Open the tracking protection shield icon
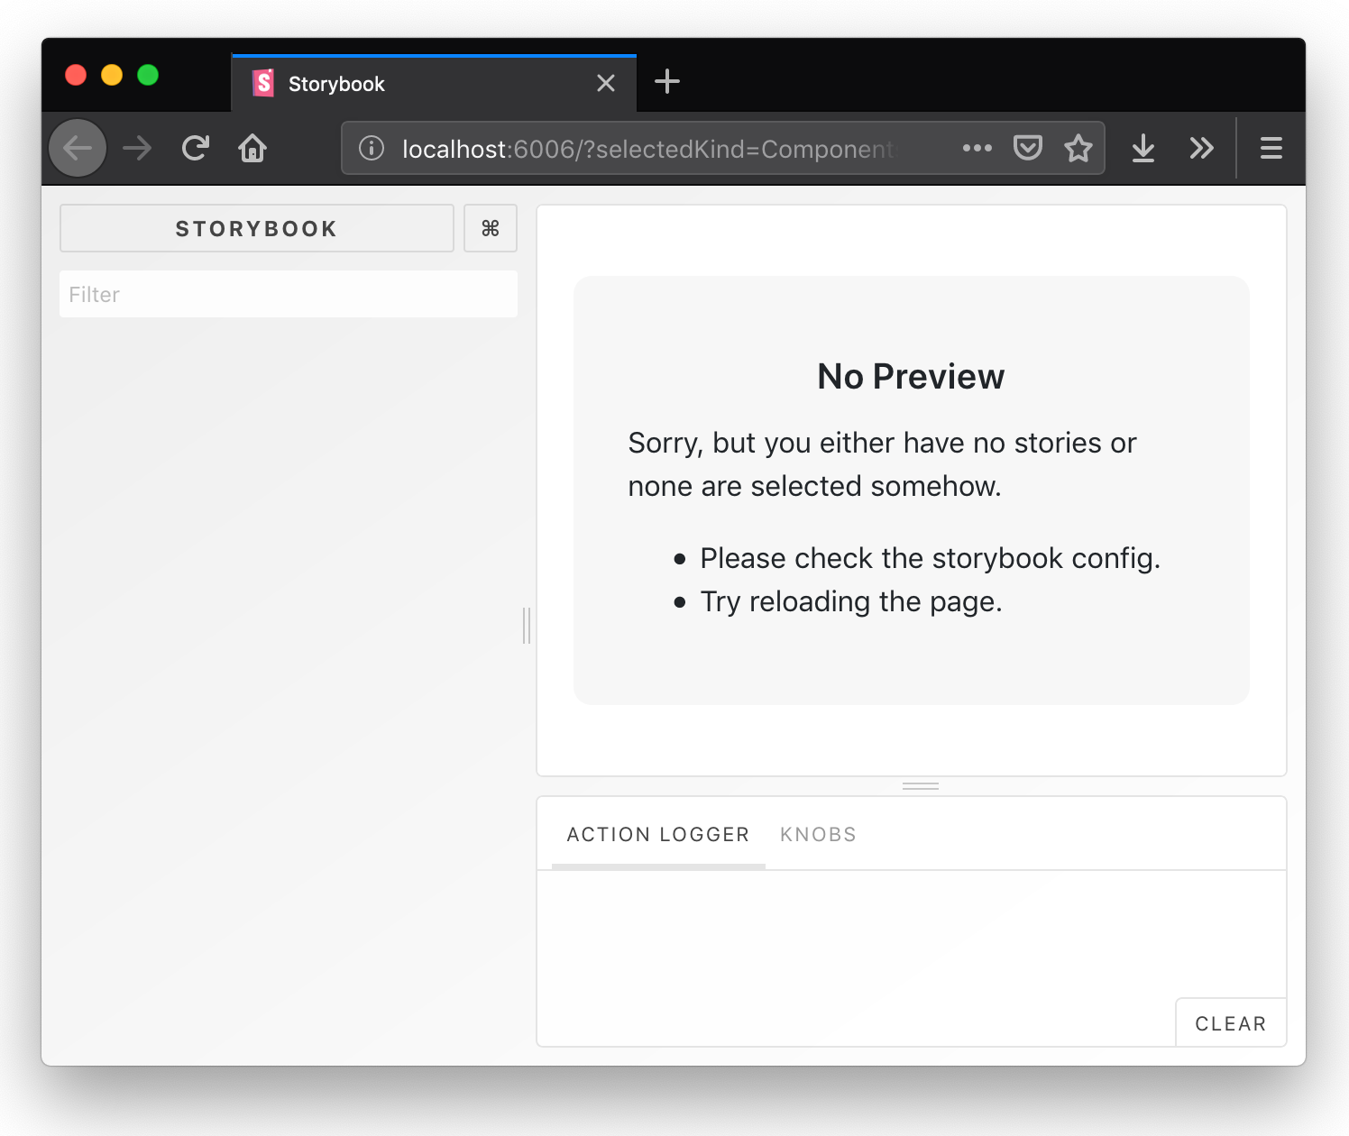This screenshot has width=1349, height=1136. [x=1027, y=147]
